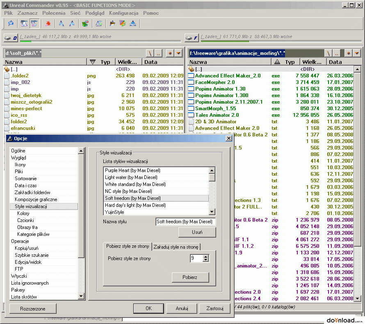This screenshot has height=324, width=365.
Task: Click the left panel Typ column sort arrow
Action: (x=93, y=62)
